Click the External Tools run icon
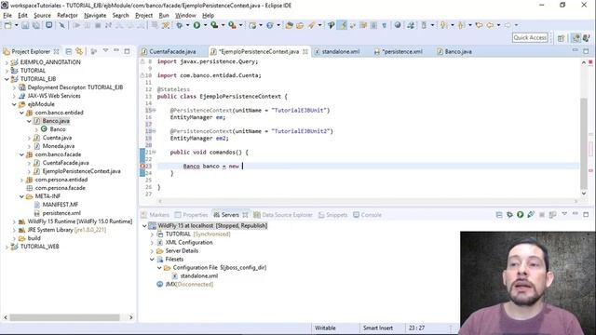Screen dimensions: 596x335 232,25
